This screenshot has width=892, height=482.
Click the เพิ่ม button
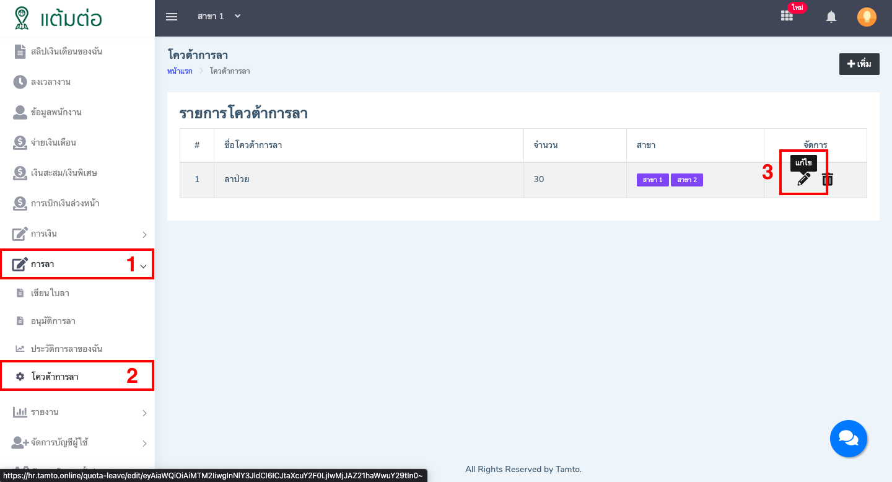click(859, 64)
